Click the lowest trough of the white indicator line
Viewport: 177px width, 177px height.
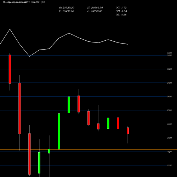point(29,56)
